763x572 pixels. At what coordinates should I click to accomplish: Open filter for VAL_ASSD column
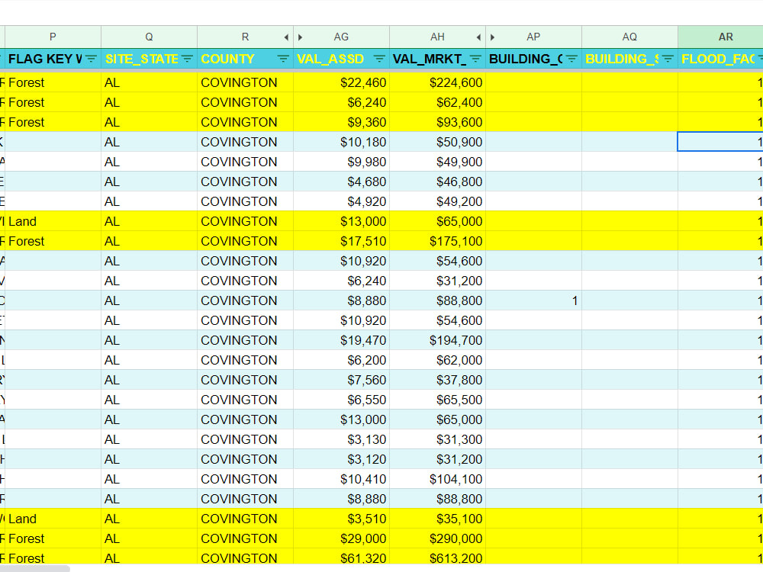pos(379,59)
